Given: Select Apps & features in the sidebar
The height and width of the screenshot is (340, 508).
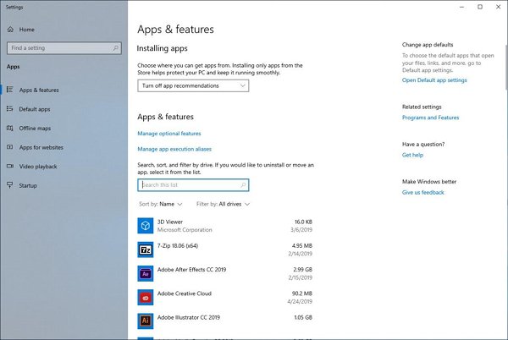Looking at the screenshot, I should click(x=39, y=90).
